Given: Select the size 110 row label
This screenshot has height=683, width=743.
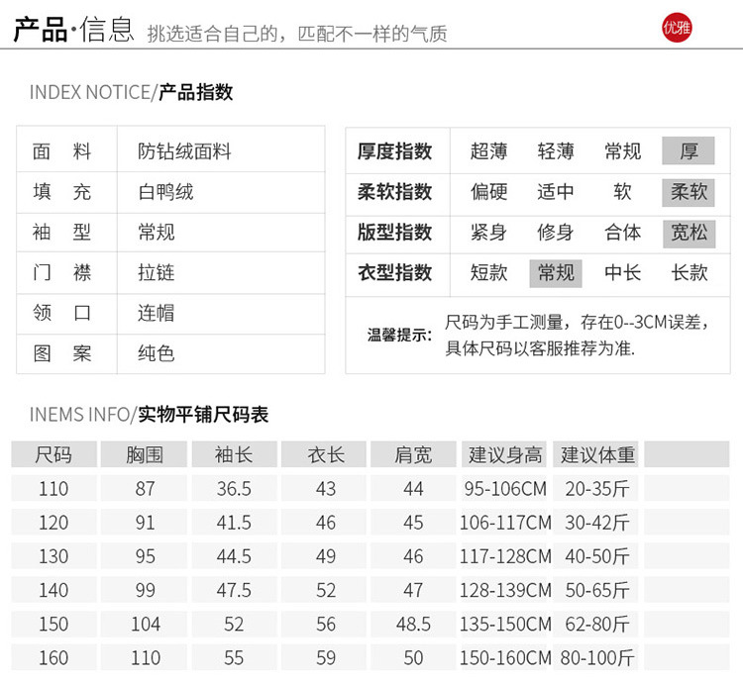Looking at the screenshot, I should pyautogui.click(x=53, y=489).
